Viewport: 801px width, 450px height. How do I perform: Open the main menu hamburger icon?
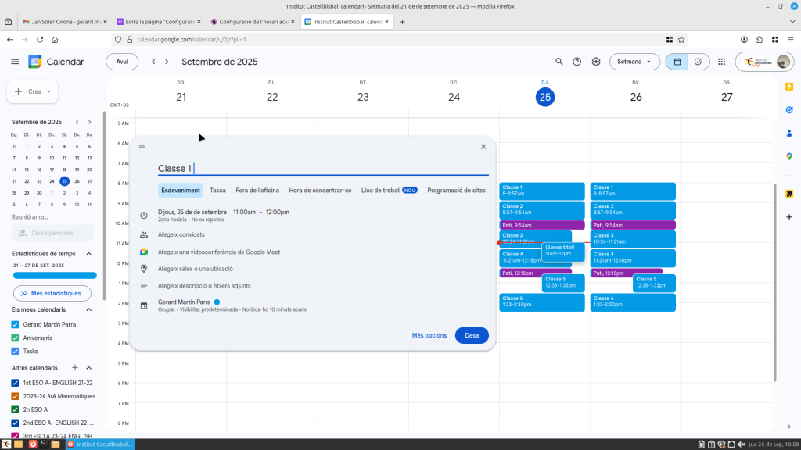point(15,62)
